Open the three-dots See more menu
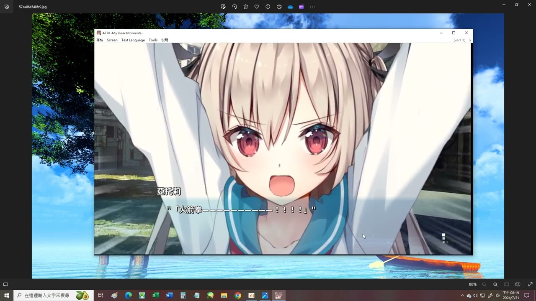The image size is (536, 301). pos(312,7)
